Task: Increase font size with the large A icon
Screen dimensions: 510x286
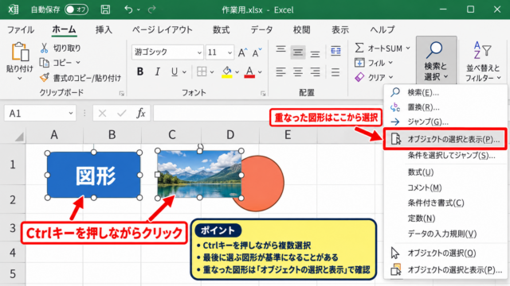Action: pos(242,52)
